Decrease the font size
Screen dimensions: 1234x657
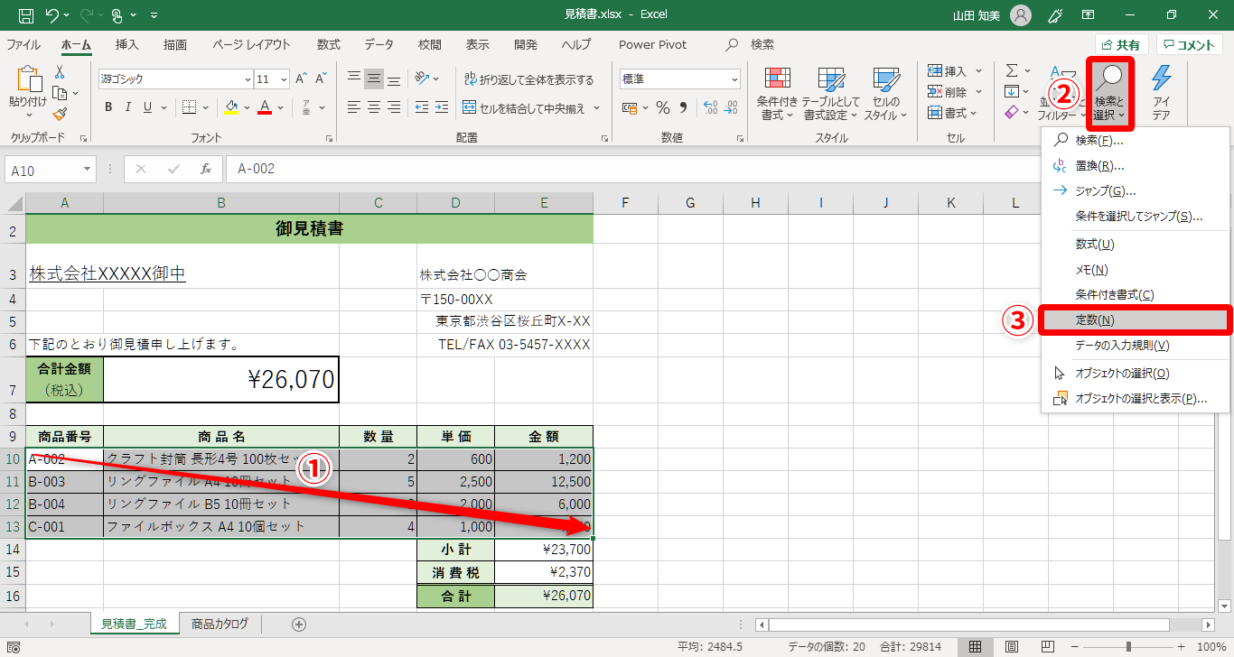[x=322, y=79]
